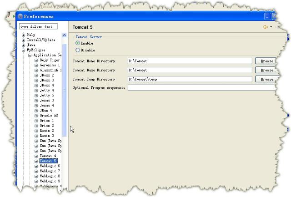The height and width of the screenshot is (197, 291).
Task: Browse for Tomcat Home Directory
Action: click(x=266, y=61)
